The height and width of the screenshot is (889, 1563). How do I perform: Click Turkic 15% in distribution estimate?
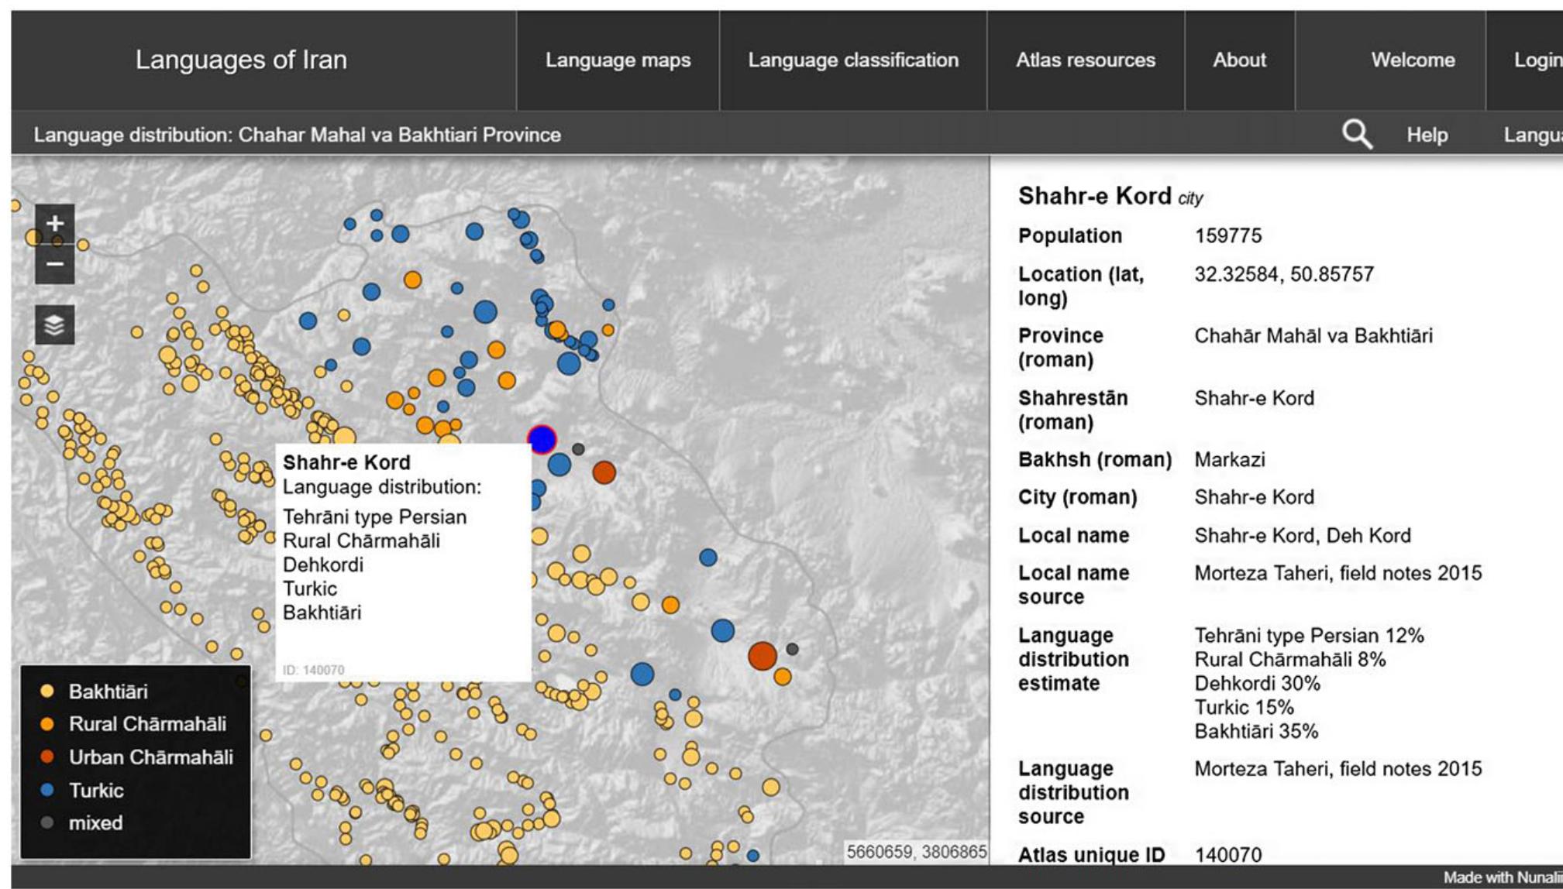1244,707
